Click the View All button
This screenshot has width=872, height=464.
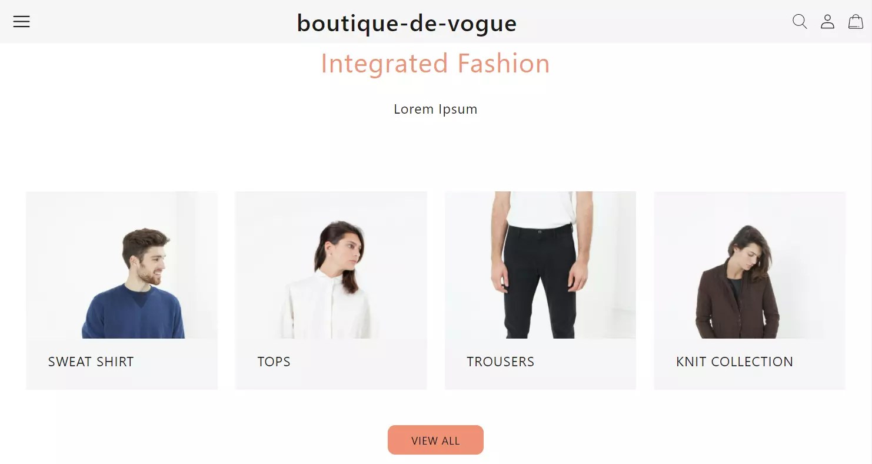[435, 440]
